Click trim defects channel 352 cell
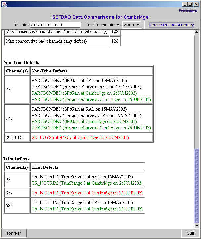Viewport: 201px width, 239px height. point(17,193)
